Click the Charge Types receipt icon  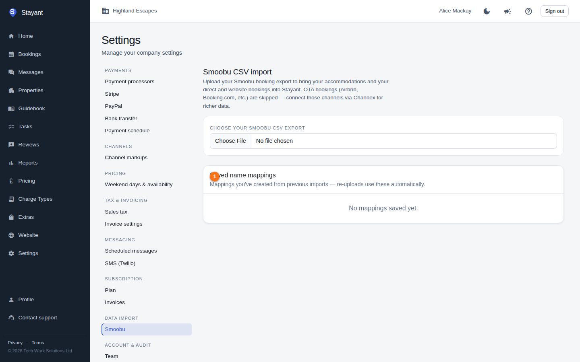[x=11, y=199]
